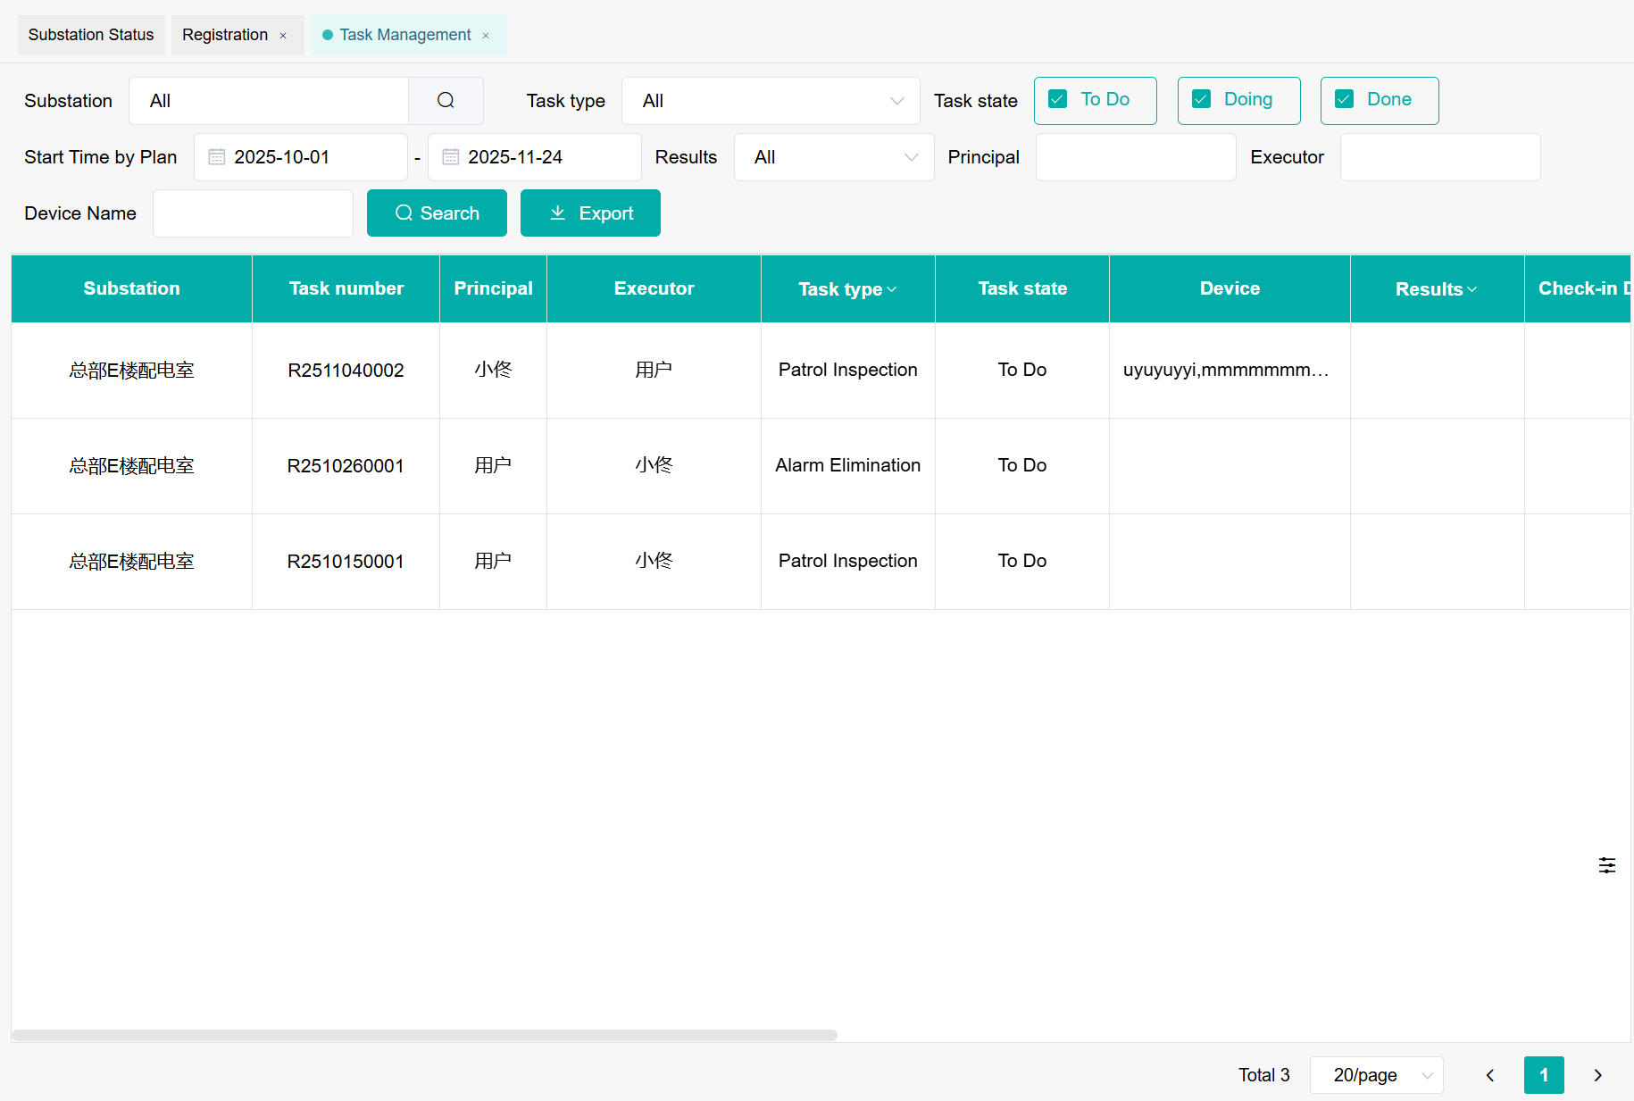The height and width of the screenshot is (1101, 1634).
Task: Switch to the Substation Status tab
Action: click(91, 35)
